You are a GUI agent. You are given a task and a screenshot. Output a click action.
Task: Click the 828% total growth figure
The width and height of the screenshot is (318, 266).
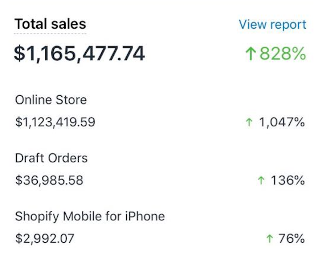click(282, 54)
